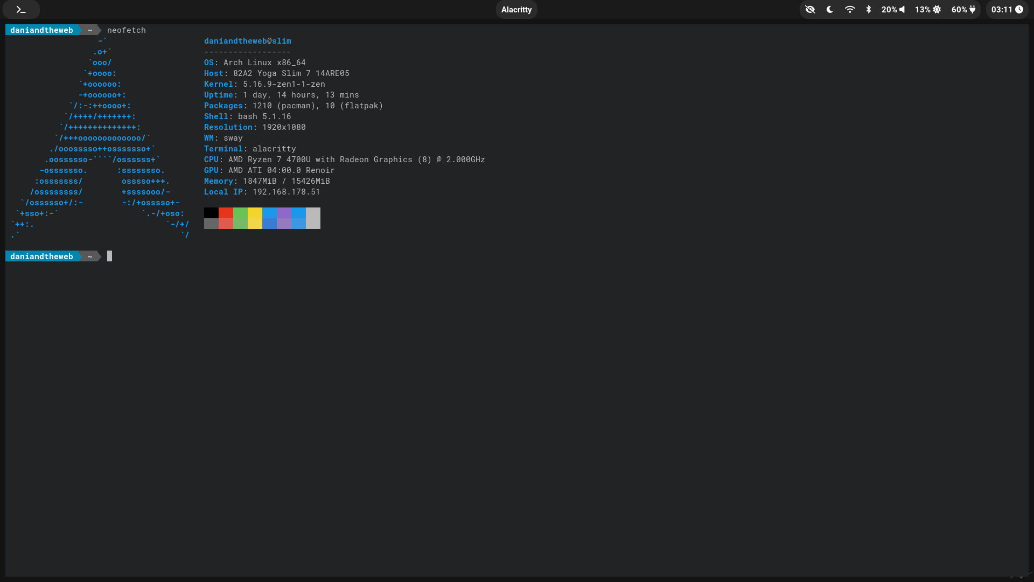Click the typed neofetch command

127,30
